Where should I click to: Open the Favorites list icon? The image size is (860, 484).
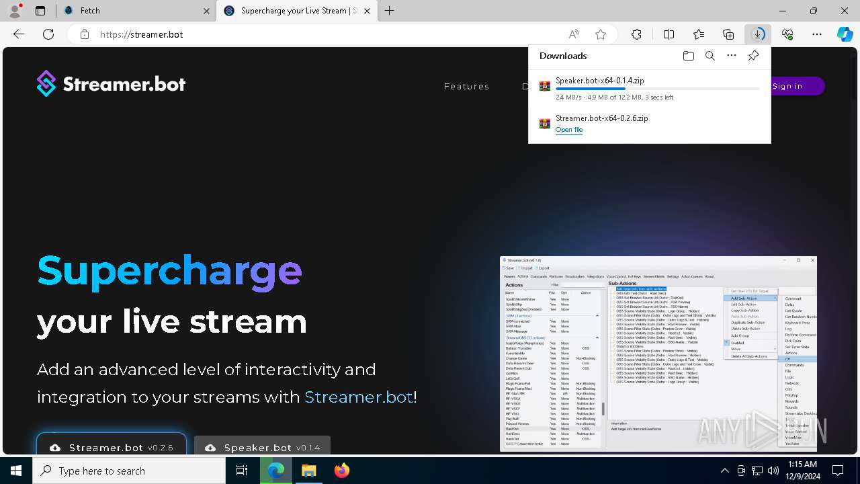tap(699, 34)
